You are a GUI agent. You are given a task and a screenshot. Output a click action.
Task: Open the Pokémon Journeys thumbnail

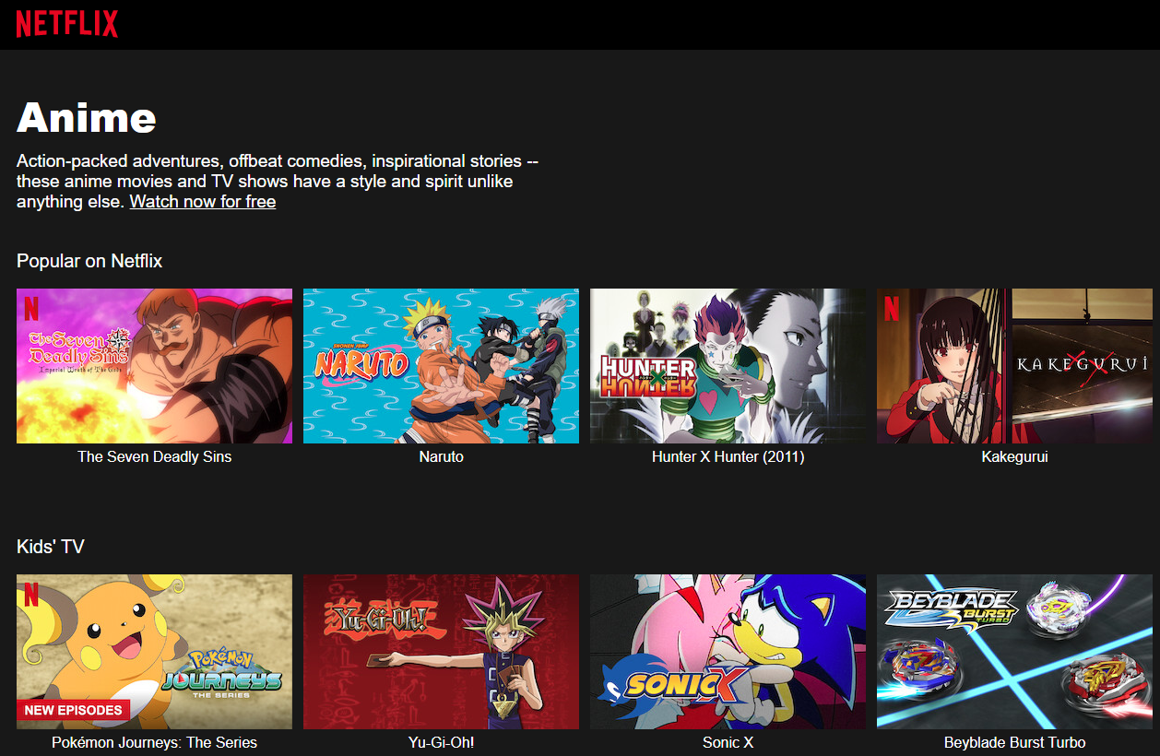click(x=154, y=652)
